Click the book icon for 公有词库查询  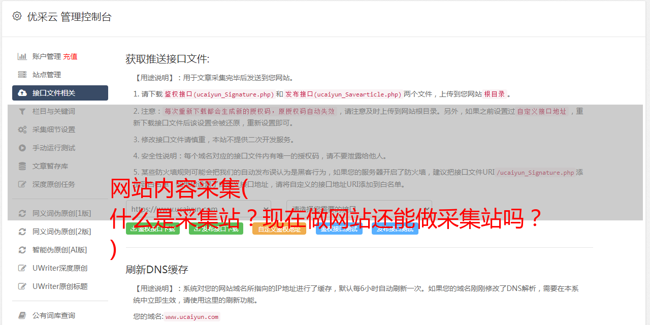22,315
